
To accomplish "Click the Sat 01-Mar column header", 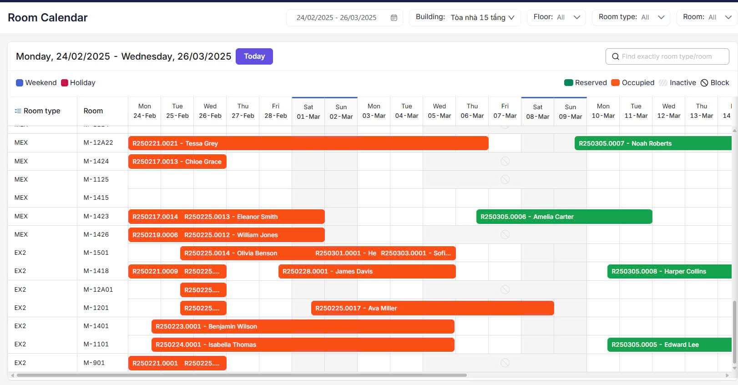I will [308, 111].
